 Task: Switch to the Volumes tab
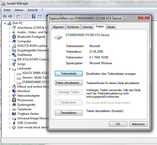87,27
